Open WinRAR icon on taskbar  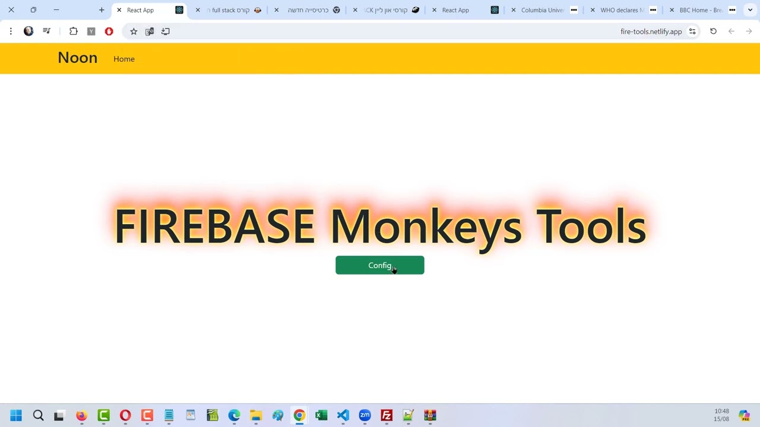click(430, 416)
